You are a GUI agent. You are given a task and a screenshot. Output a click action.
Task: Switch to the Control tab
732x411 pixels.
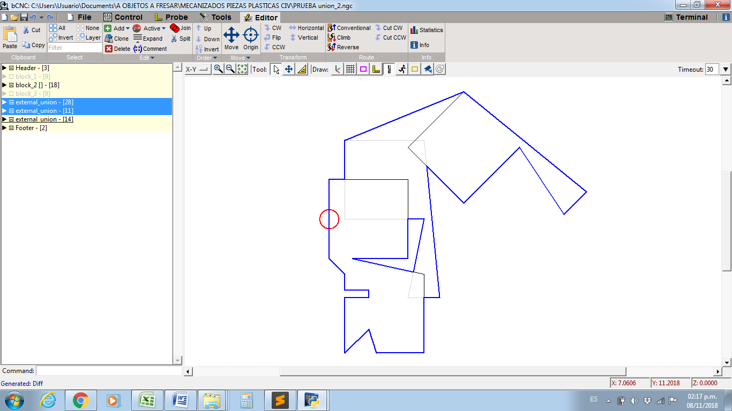123,17
